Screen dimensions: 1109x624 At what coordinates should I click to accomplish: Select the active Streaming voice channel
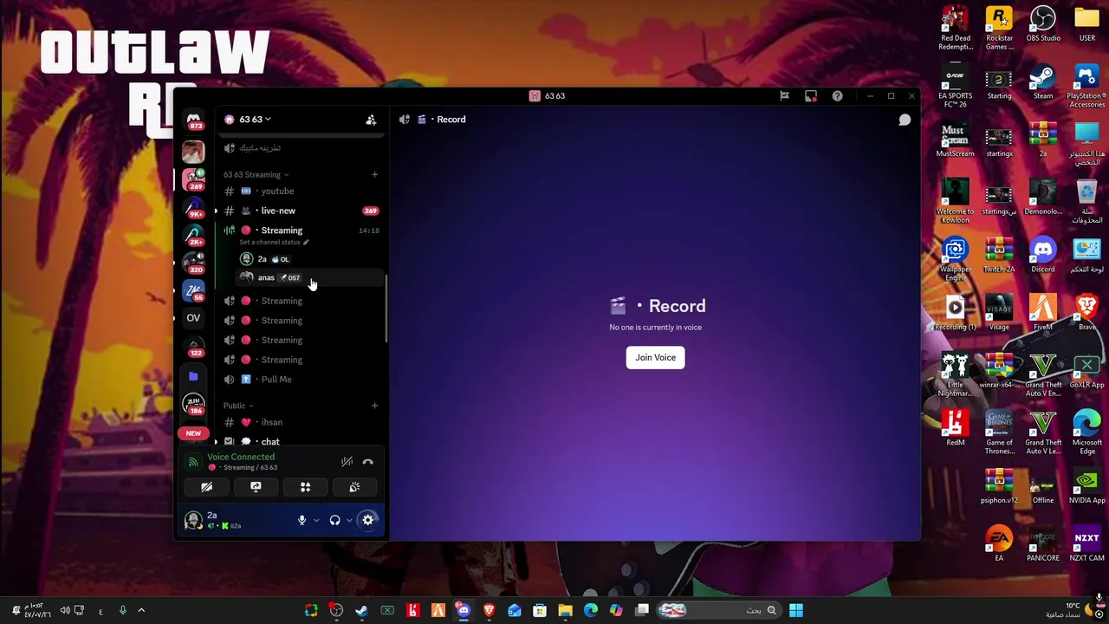tap(300, 231)
